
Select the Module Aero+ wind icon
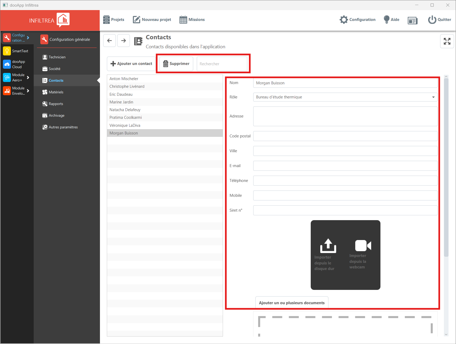point(7,77)
